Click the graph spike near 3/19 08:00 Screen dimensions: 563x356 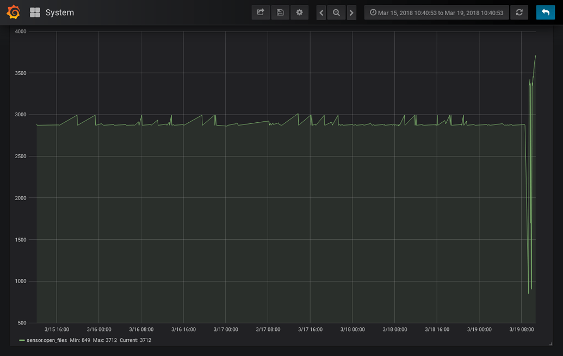tap(531, 179)
